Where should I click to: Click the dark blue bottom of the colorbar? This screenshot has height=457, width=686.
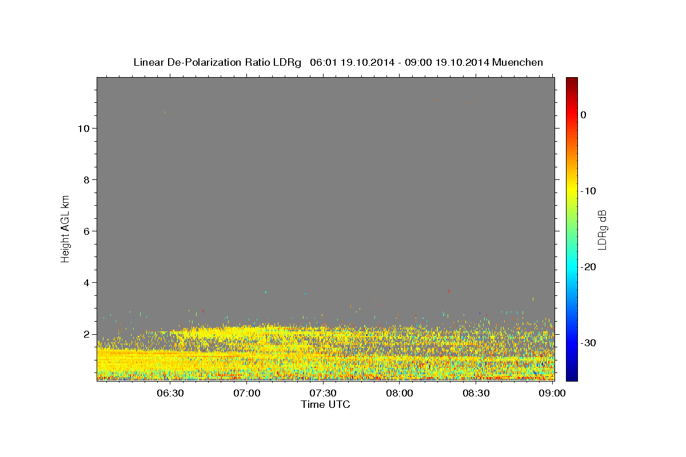coord(572,376)
